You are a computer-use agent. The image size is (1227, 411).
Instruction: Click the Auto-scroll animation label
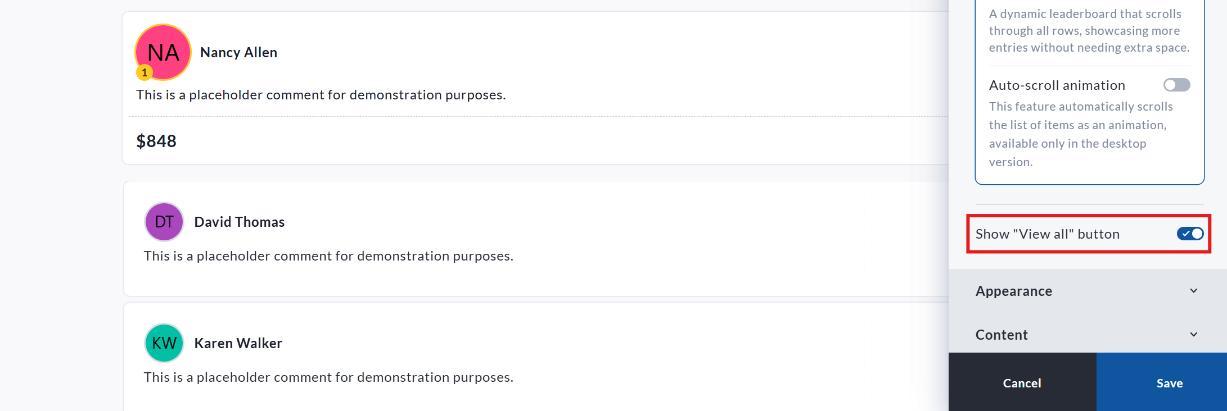[x=1057, y=85]
